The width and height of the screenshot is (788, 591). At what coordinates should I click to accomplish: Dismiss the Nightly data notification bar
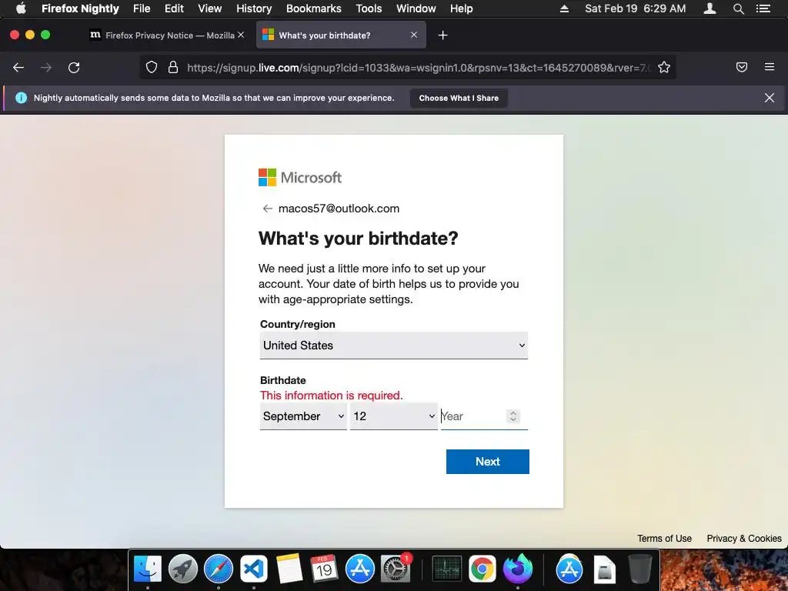[770, 98]
